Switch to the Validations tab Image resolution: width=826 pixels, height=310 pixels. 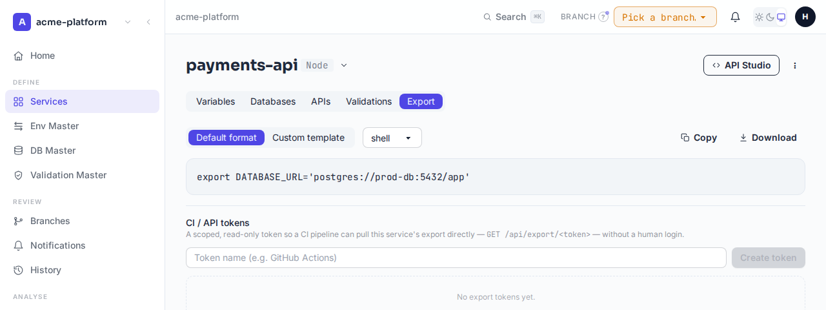click(368, 101)
